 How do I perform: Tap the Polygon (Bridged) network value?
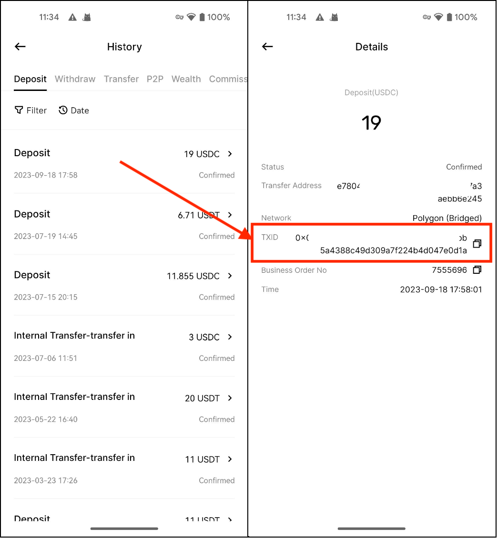click(x=446, y=218)
